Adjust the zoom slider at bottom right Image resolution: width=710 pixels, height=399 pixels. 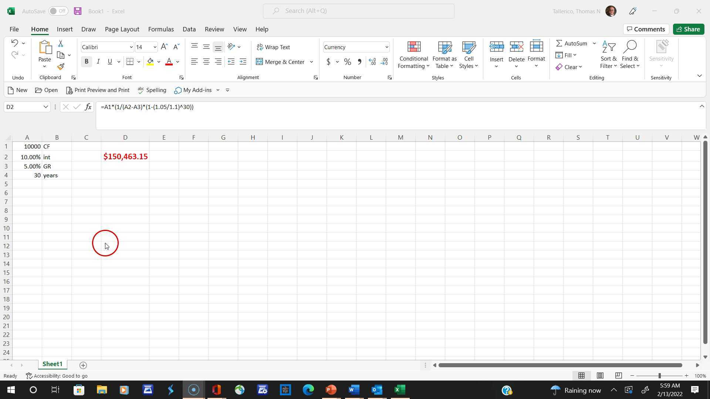tap(659, 375)
